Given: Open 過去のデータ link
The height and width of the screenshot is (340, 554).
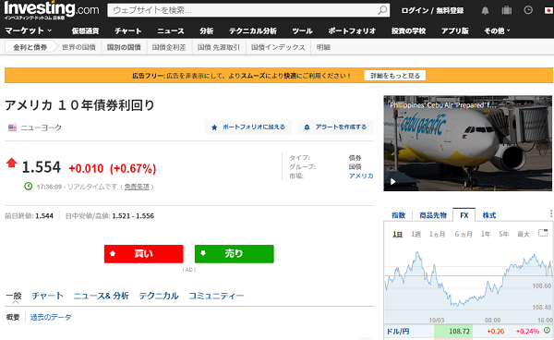Looking at the screenshot, I should [51, 318].
